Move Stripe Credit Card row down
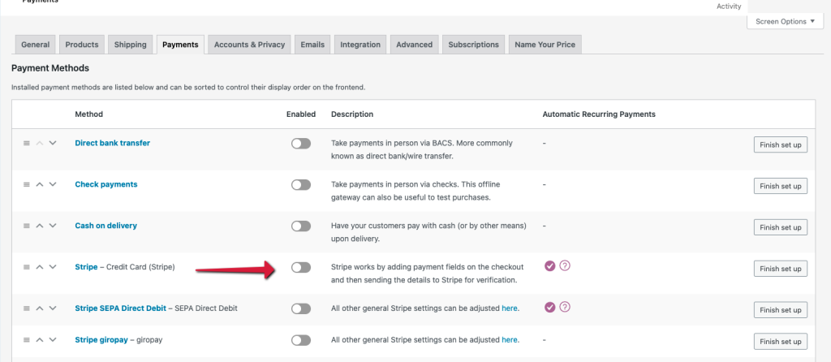This screenshot has width=831, height=362. [x=53, y=266]
